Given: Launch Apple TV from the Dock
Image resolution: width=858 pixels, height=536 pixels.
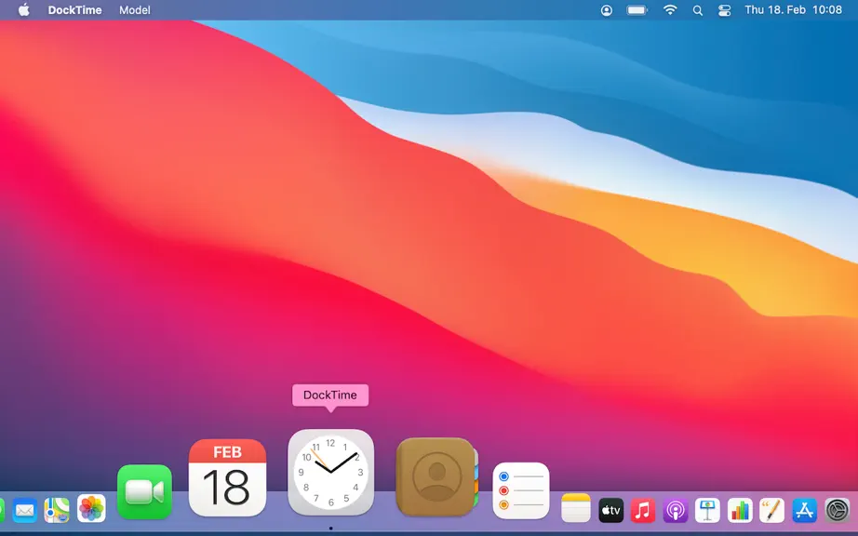Looking at the screenshot, I should pyautogui.click(x=610, y=510).
